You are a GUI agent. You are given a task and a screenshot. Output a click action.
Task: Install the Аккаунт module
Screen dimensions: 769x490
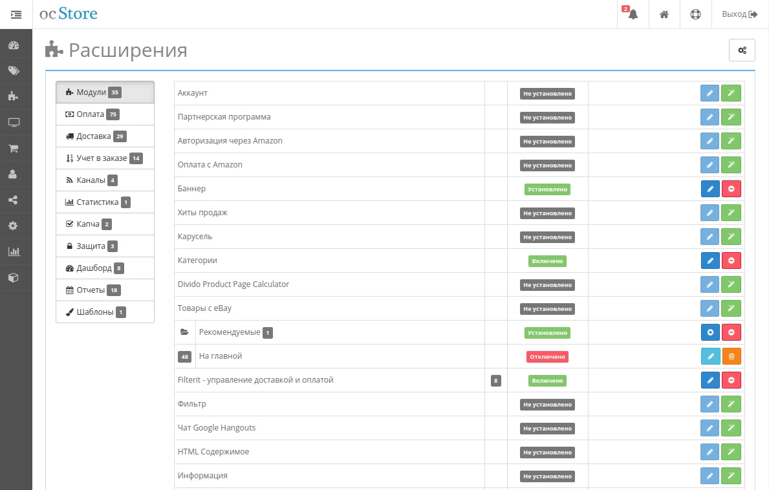[731, 93]
